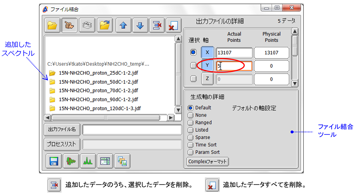Select the X axis radio button
The height and width of the screenshot is (195, 356).
tap(193, 53)
